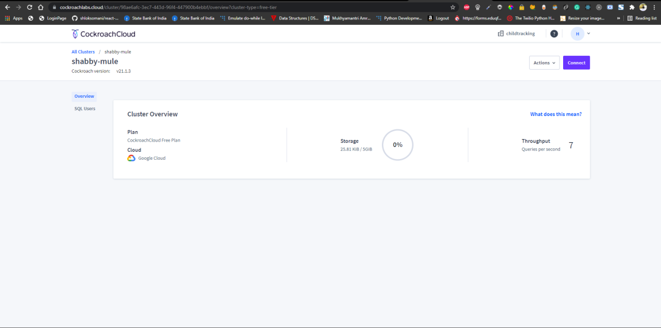Open the Apps bookmark shortcut
The width and height of the screenshot is (661, 328).
point(13,18)
